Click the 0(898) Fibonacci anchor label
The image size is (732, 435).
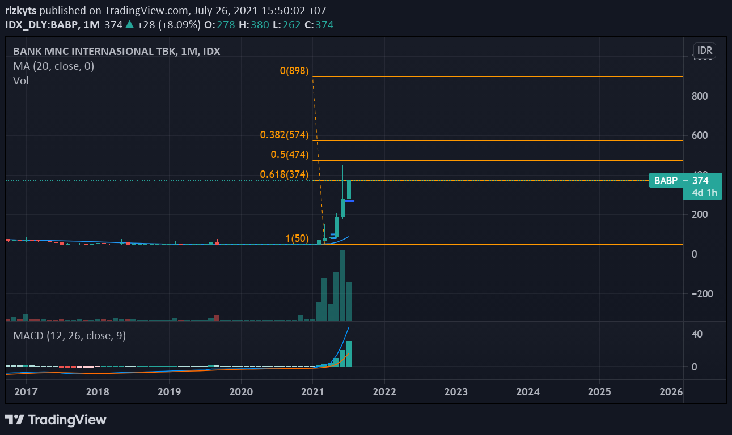coord(294,70)
